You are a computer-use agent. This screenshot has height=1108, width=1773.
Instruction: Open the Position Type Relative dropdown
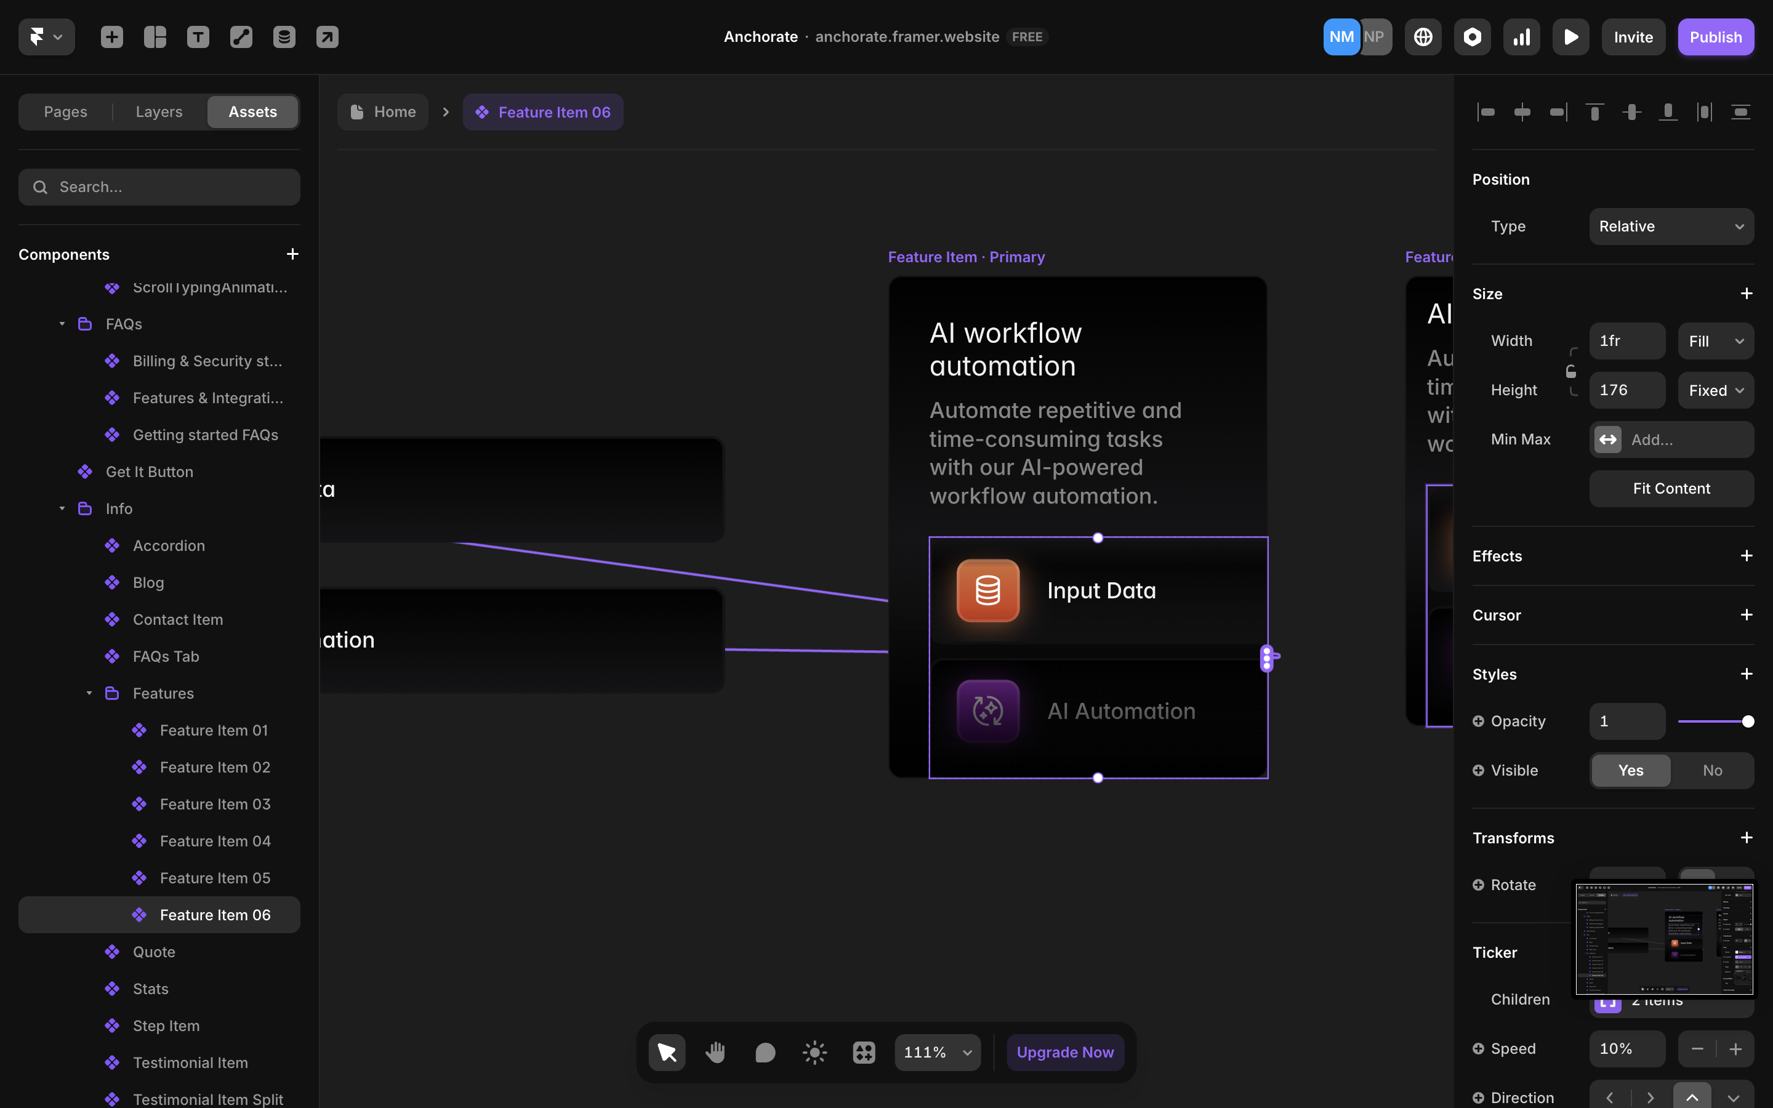coord(1671,226)
